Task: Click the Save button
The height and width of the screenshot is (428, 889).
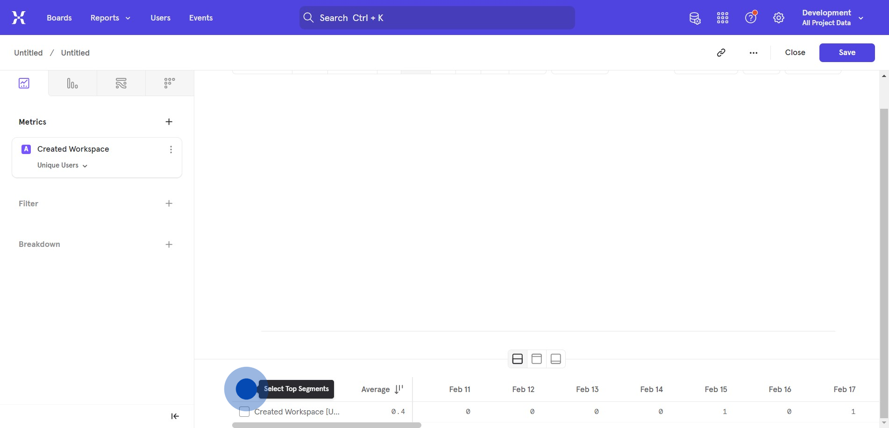Action: pos(846,53)
